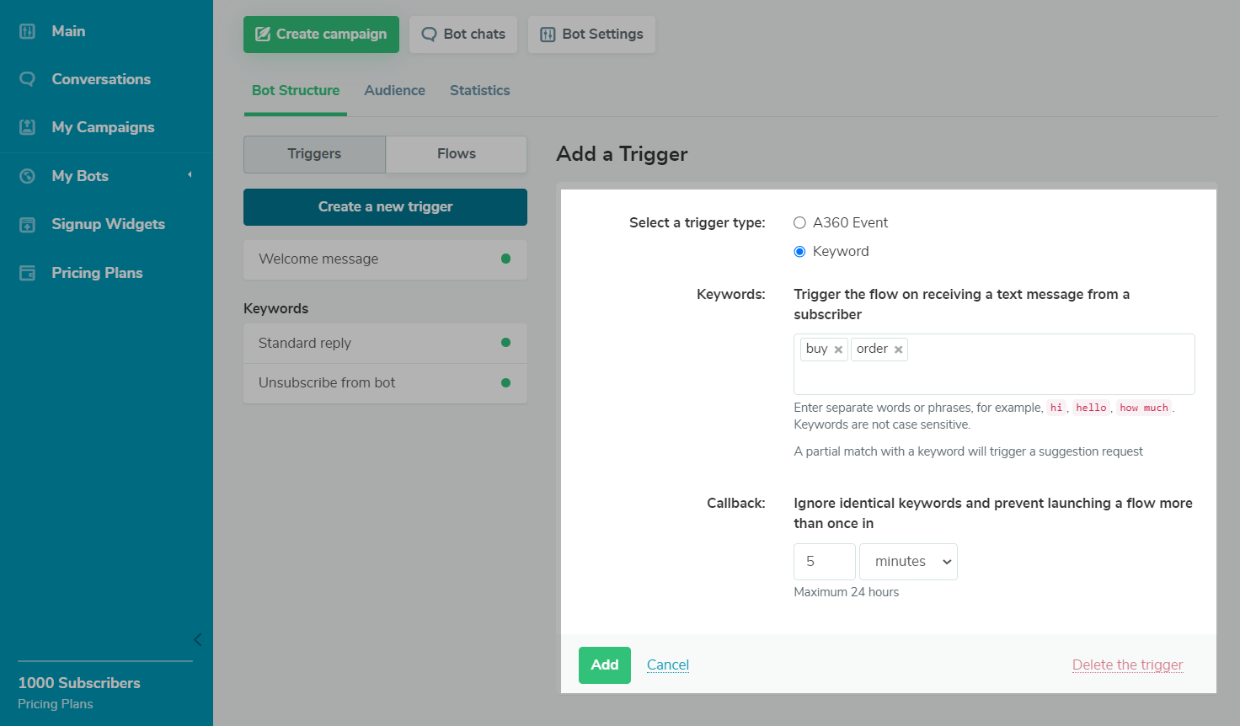Select the A360 Event radio button
Screen dimensions: 1240x726
(799, 223)
